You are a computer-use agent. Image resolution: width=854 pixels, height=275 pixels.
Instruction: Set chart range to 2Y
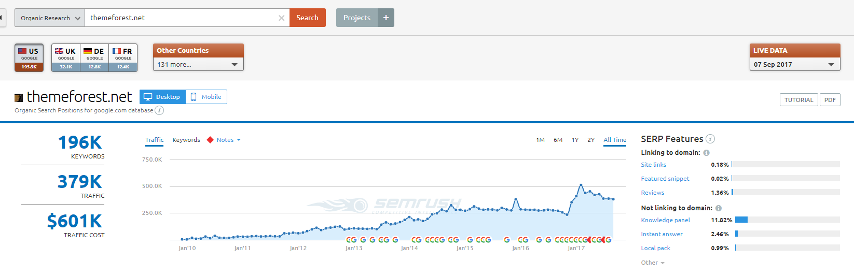(x=591, y=140)
